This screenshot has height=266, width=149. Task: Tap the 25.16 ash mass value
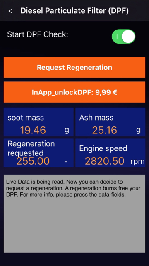click(105, 130)
